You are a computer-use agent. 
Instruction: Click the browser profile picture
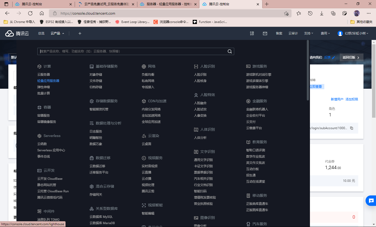[357, 13]
